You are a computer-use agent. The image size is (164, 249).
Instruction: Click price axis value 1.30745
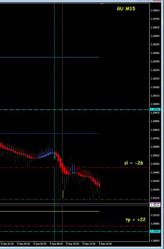155,19
